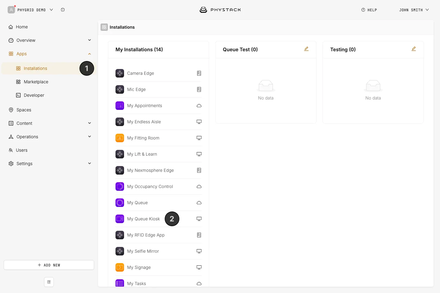
Task: Click the My Tasks app icon
Action: [x=120, y=283]
